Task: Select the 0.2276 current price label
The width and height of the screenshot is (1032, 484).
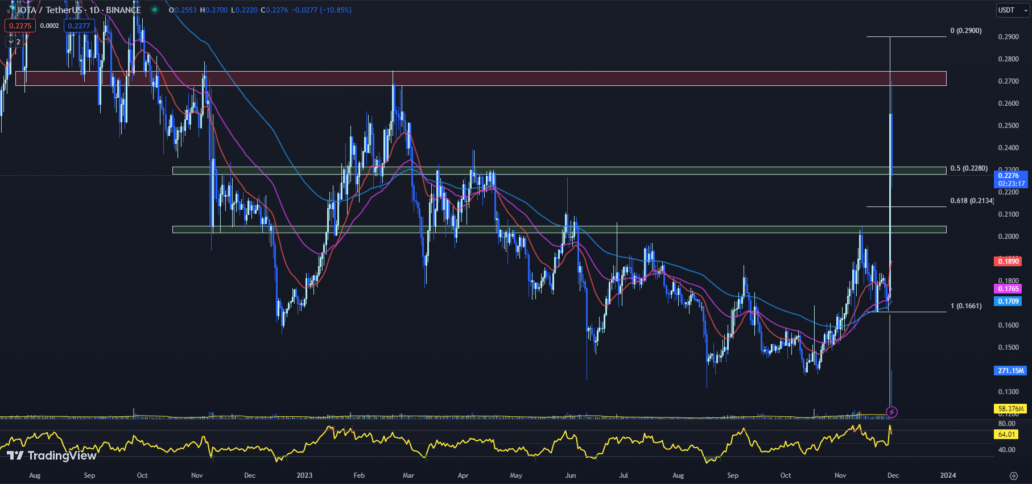Action: pyautogui.click(x=1011, y=176)
